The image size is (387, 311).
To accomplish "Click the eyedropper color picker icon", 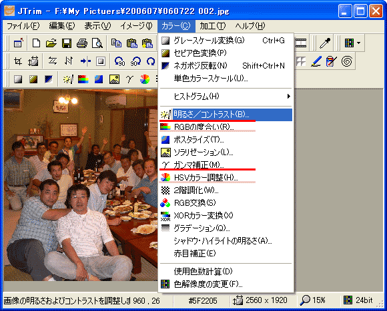I will [x=325, y=43].
